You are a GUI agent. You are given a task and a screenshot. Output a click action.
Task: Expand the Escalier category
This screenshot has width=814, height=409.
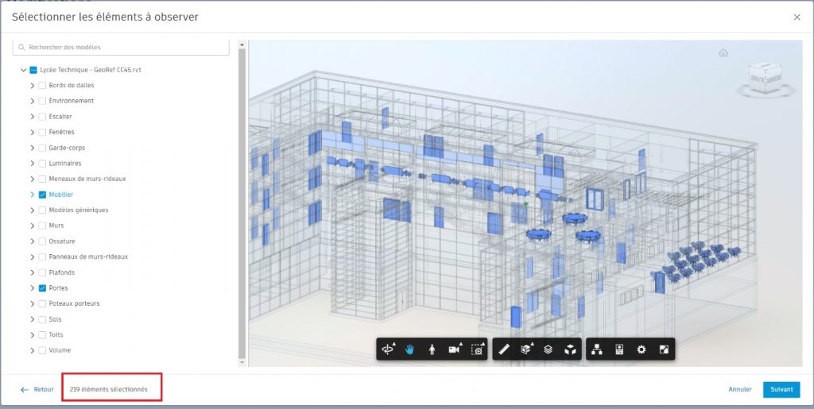[x=33, y=117]
